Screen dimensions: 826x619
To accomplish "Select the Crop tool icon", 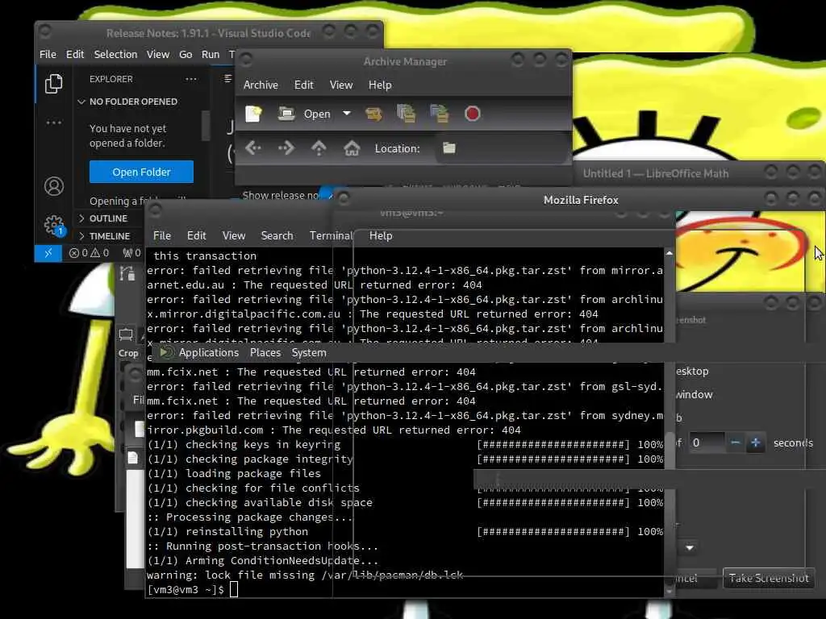I will point(126,335).
